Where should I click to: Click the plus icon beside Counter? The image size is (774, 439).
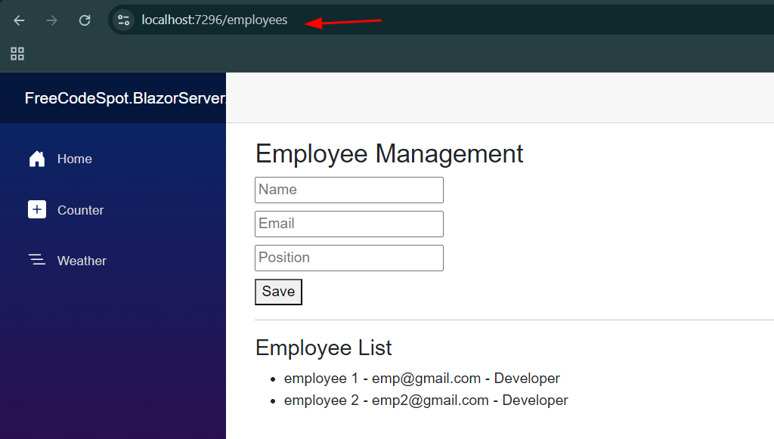click(37, 210)
